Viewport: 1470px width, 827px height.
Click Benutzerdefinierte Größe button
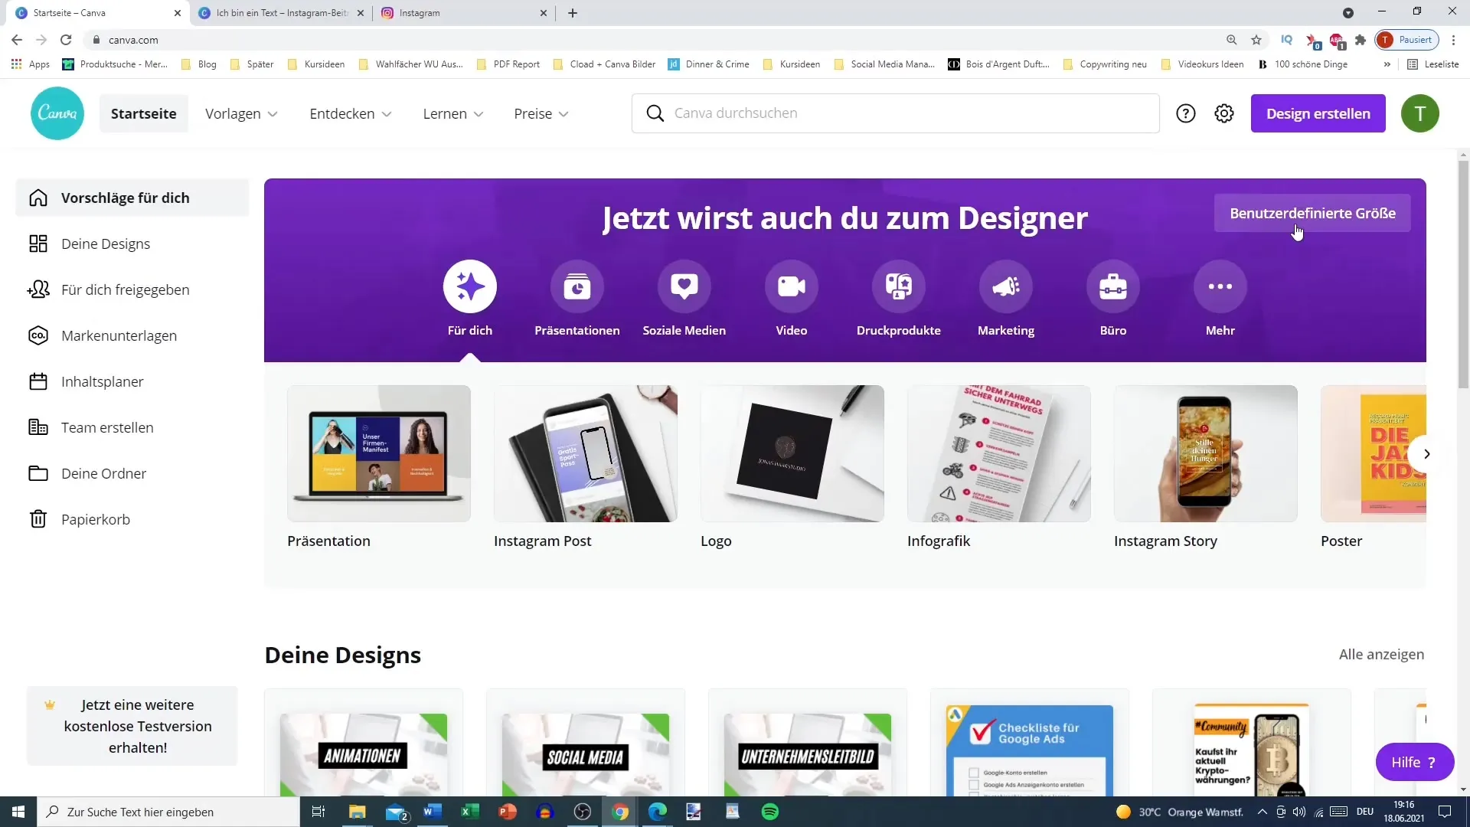coord(1312,213)
